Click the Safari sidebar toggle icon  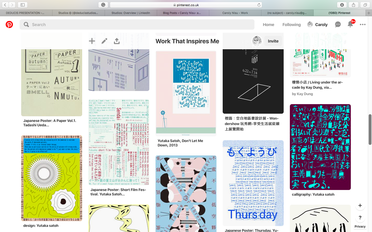[22, 5]
